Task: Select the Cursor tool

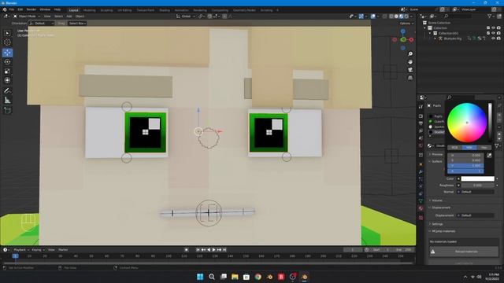Action: 7,42
